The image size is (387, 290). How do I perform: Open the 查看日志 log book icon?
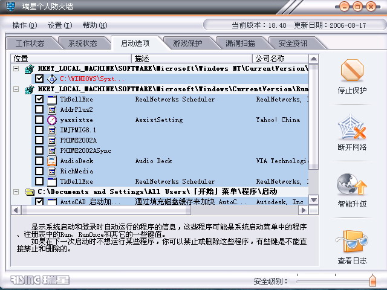352,241
